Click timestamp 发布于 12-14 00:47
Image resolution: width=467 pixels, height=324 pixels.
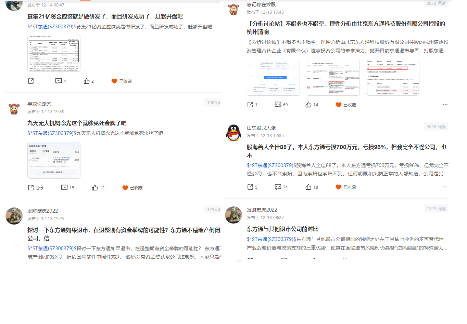click(x=46, y=5)
